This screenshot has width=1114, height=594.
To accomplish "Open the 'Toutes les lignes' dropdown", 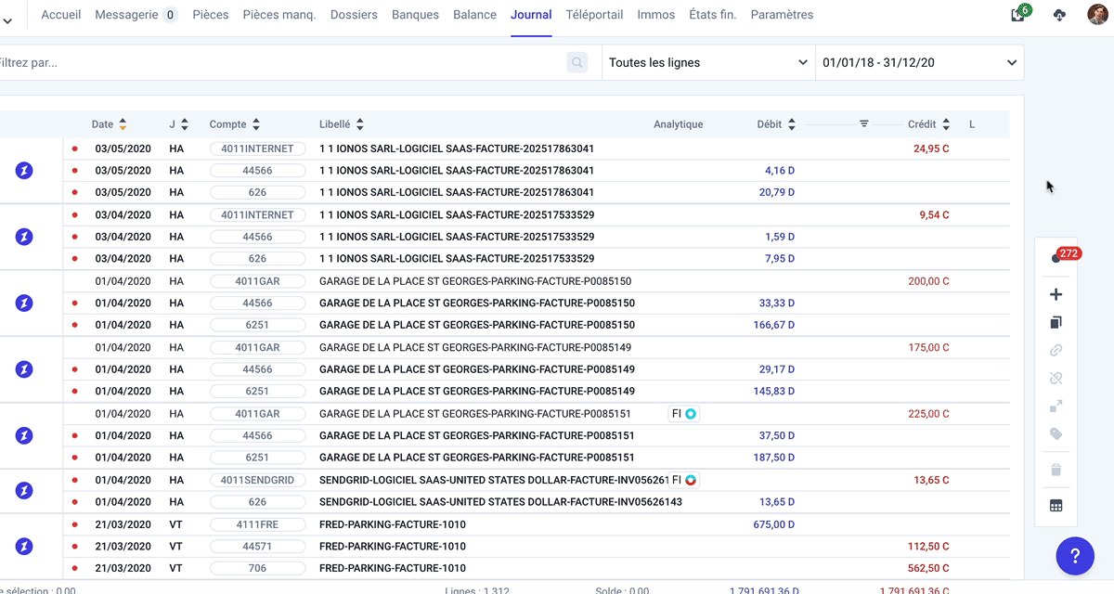I will coord(707,63).
